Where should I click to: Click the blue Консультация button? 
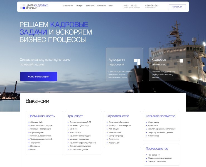(38, 77)
